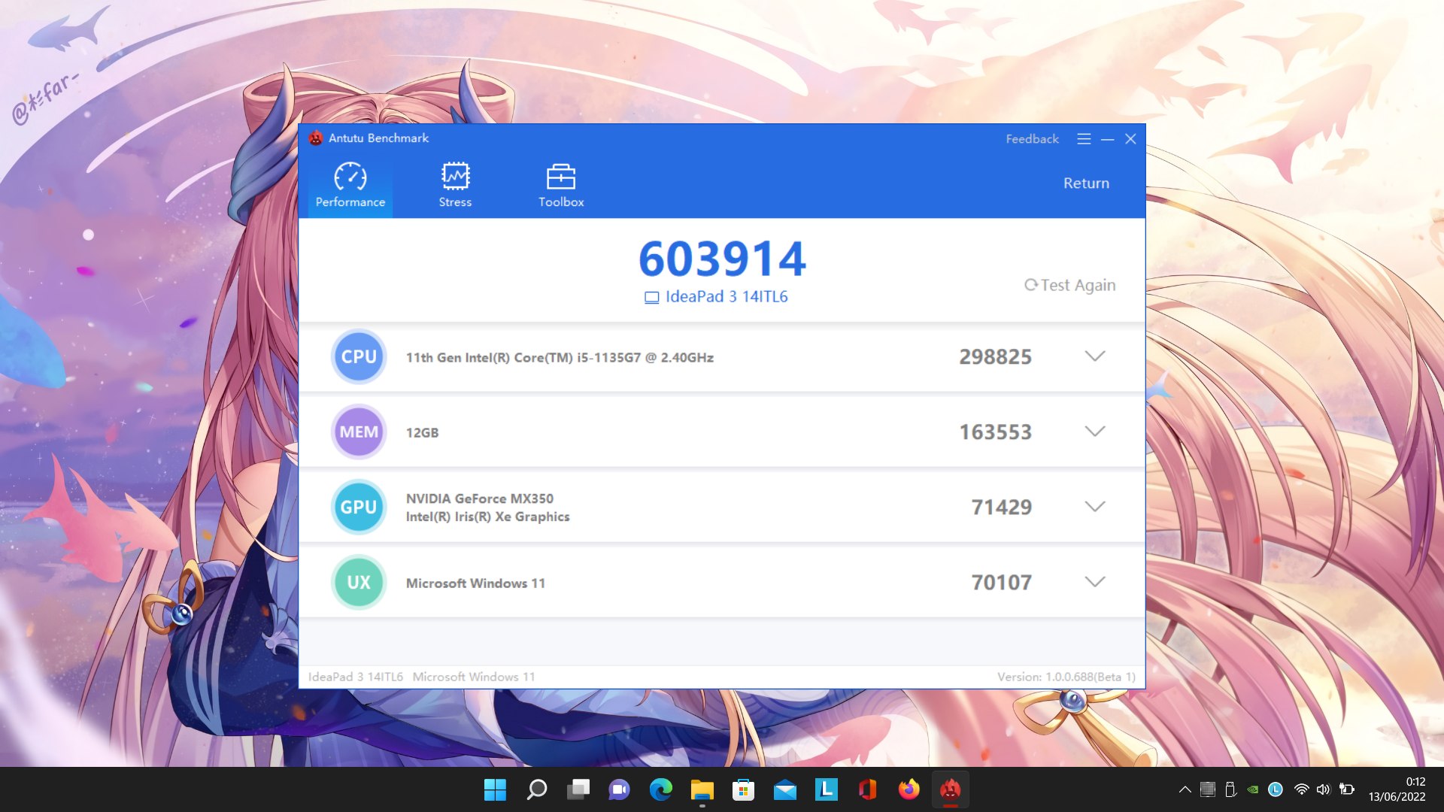The width and height of the screenshot is (1444, 812).
Task: Open Teams Chat from taskbar
Action: tap(620, 789)
